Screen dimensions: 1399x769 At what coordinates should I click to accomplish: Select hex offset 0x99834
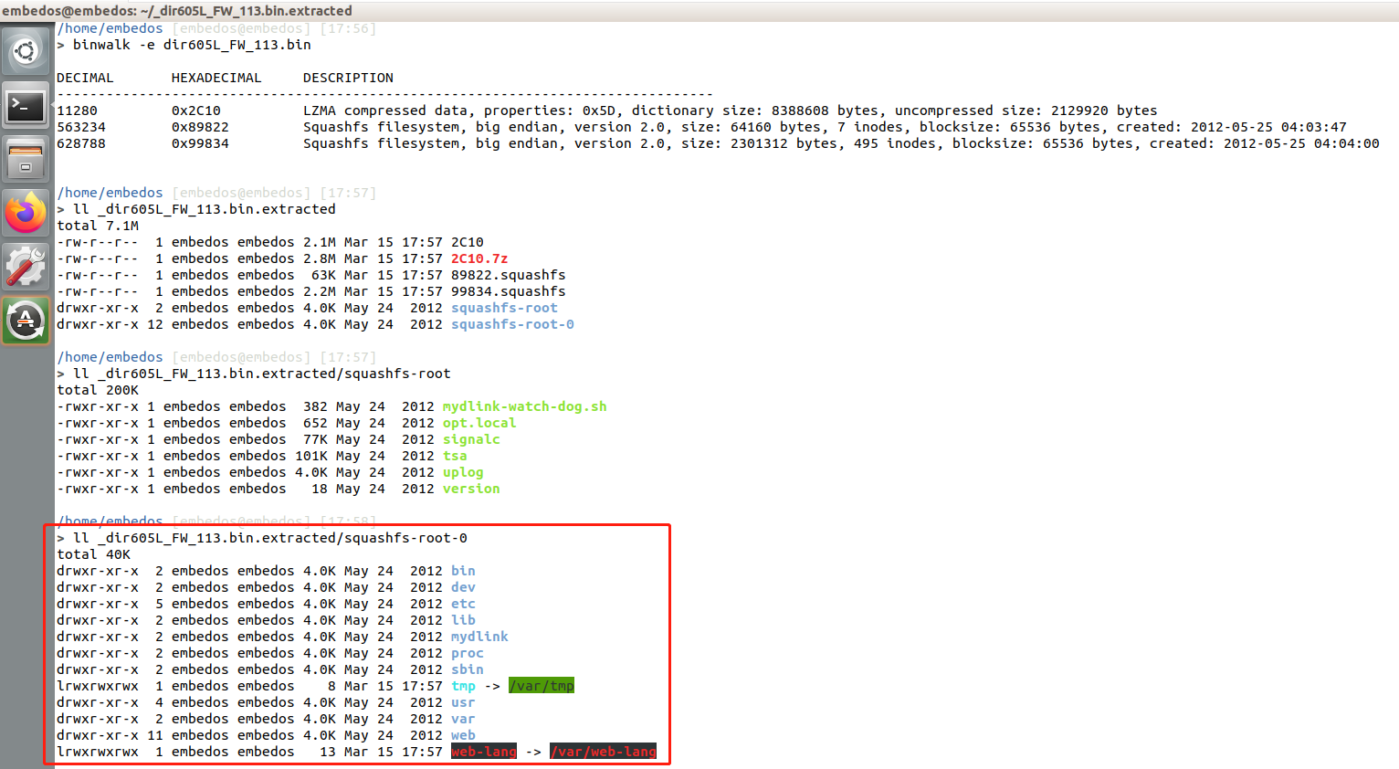point(200,143)
